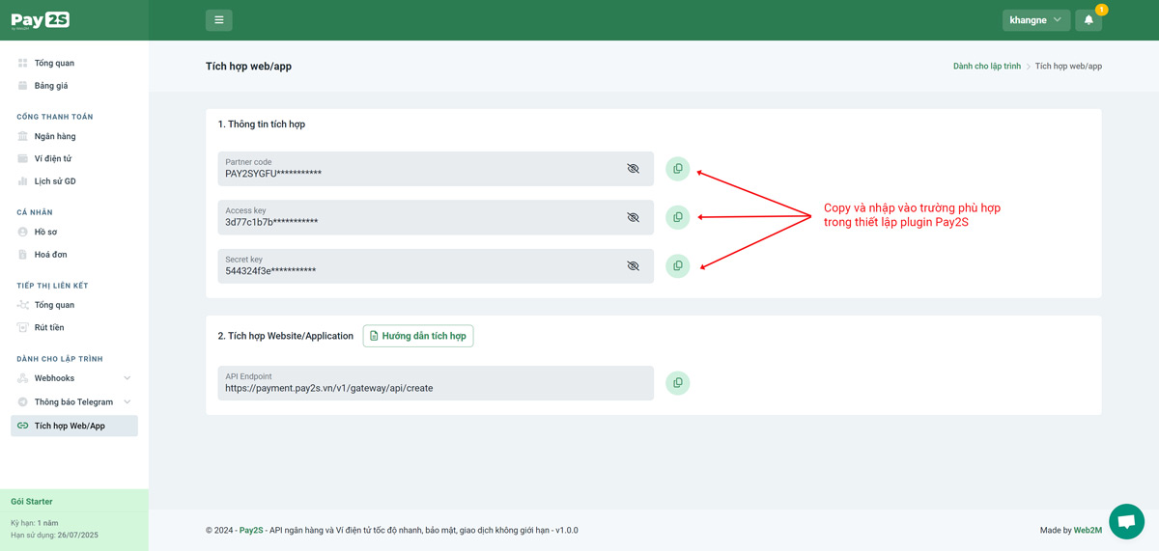Copy the Access key value
The image size is (1159, 551).
click(x=678, y=217)
